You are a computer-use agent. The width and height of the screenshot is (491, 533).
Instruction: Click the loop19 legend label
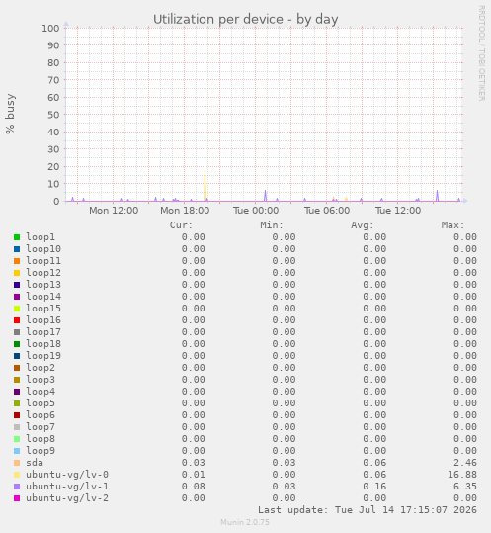43,356
